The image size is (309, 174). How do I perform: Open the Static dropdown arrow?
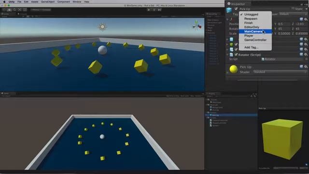pos(307,9)
